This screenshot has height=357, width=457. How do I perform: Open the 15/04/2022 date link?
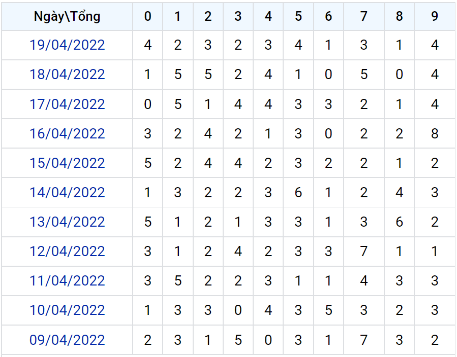pos(67,163)
